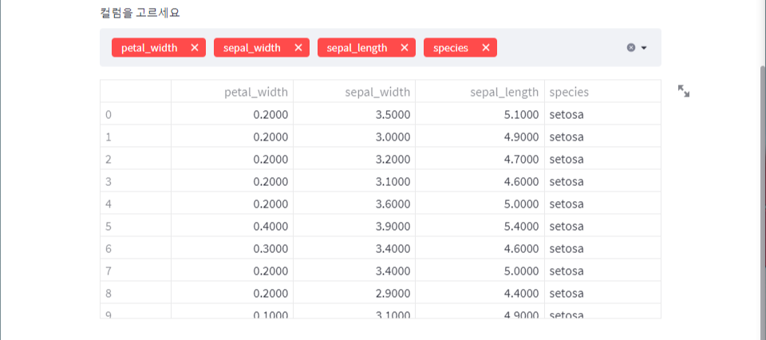
Task: Remove the sepal_width tag
Action: tap(298, 48)
